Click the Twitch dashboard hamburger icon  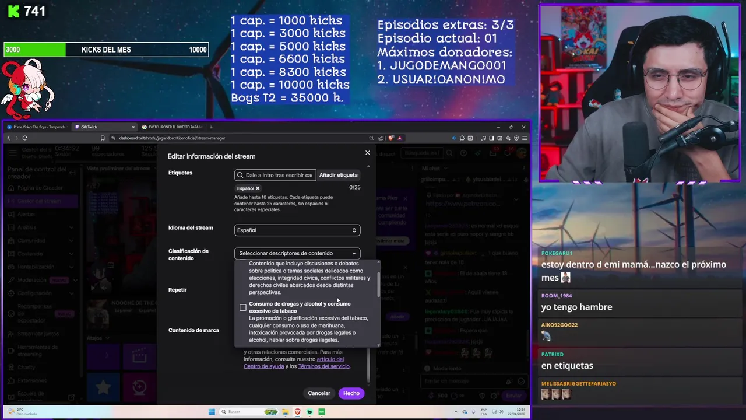point(12,153)
